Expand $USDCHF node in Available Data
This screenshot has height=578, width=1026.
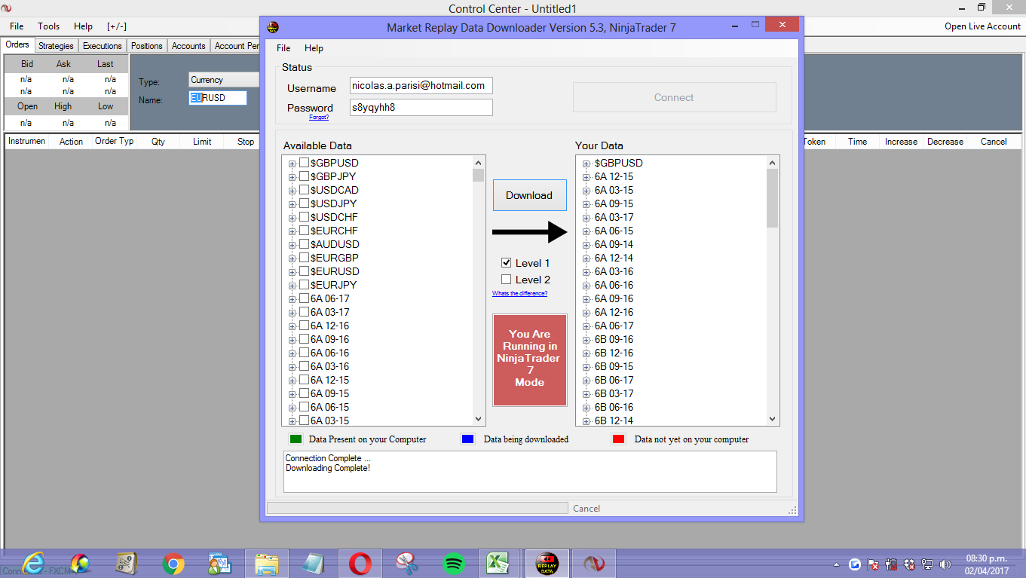[x=292, y=218]
